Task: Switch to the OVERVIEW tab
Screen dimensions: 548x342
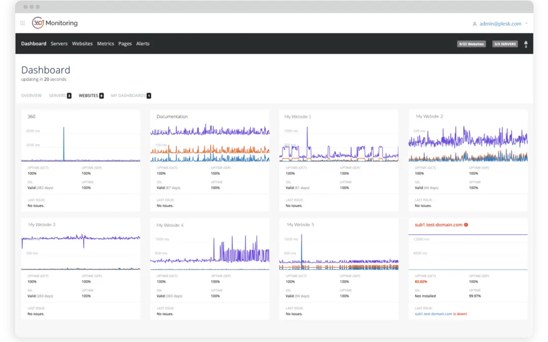Action: pos(31,95)
